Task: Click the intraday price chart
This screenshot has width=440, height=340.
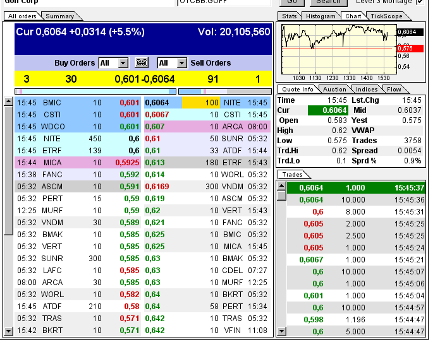Action: (x=339, y=49)
